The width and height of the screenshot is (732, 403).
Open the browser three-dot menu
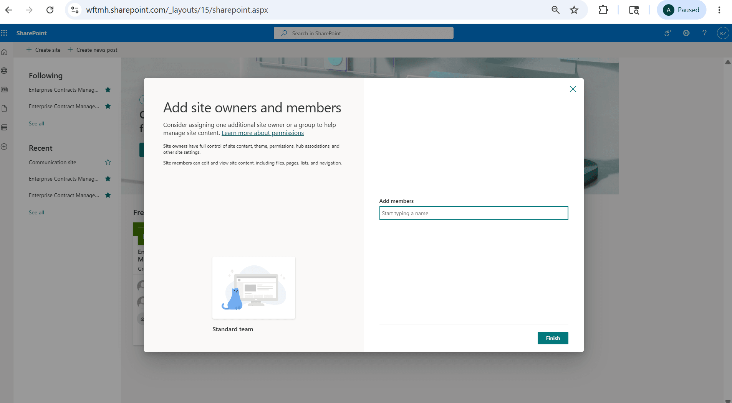[x=719, y=10]
